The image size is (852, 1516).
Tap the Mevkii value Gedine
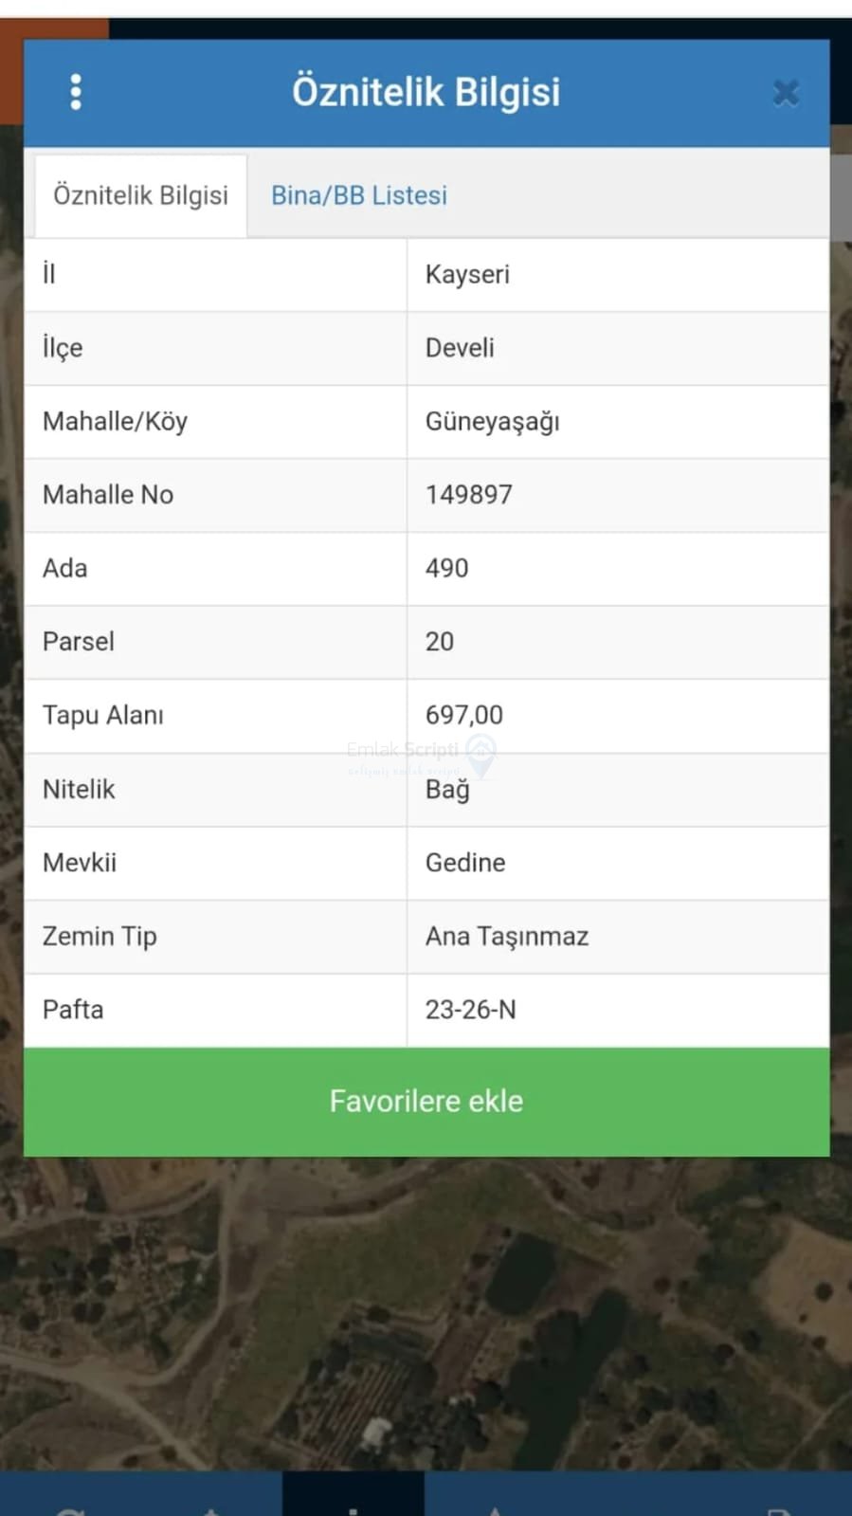pyautogui.click(x=464, y=863)
